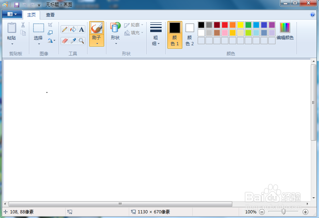The width and height of the screenshot is (319, 218).
Task: Expand the Brushes dropdown arrow
Action: (97, 44)
